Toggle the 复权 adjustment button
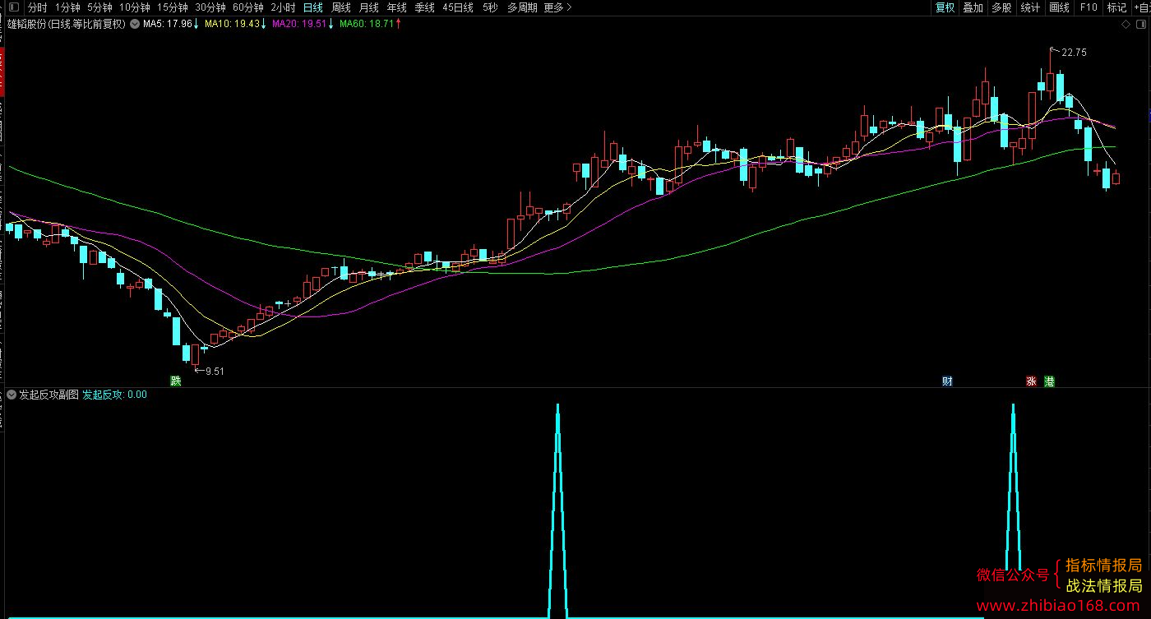Viewport: 1151px width, 619px height. tap(945, 7)
